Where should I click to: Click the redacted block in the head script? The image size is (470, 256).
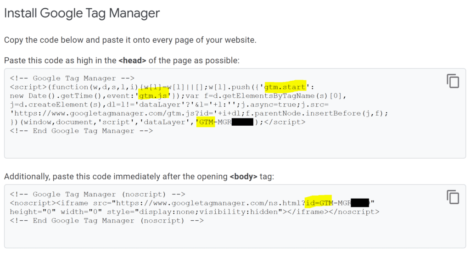242,122
